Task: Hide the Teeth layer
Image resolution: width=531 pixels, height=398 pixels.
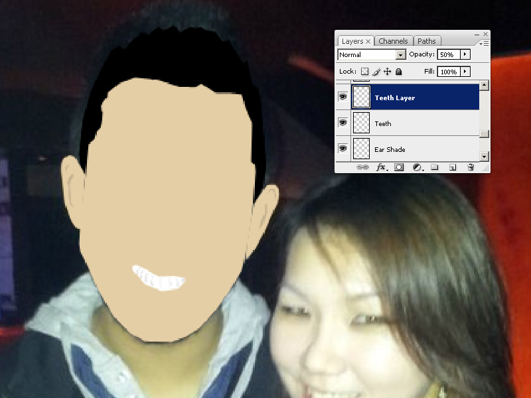Action: [342, 123]
